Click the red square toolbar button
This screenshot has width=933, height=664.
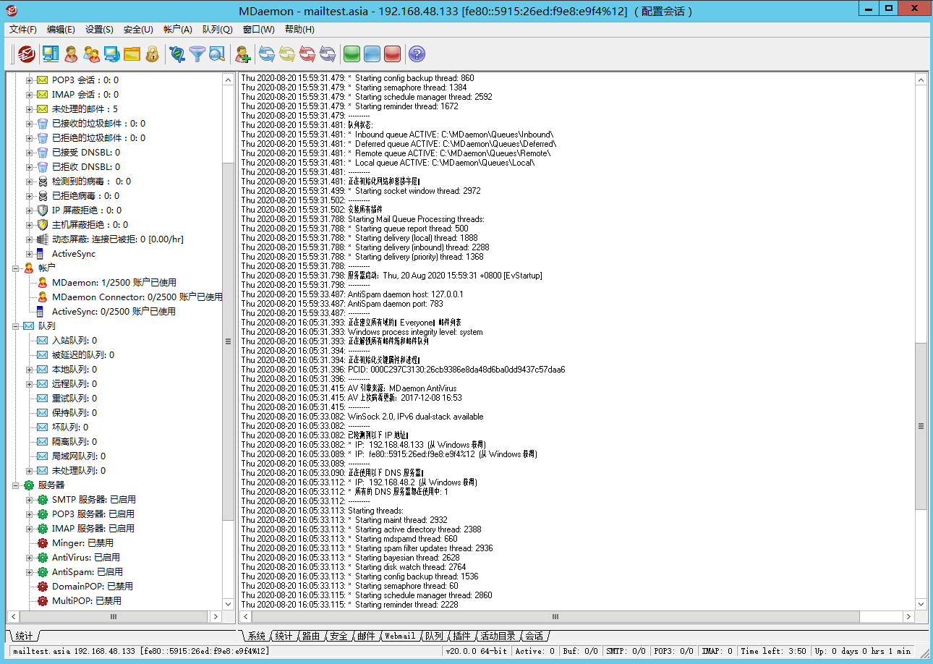coord(392,54)
